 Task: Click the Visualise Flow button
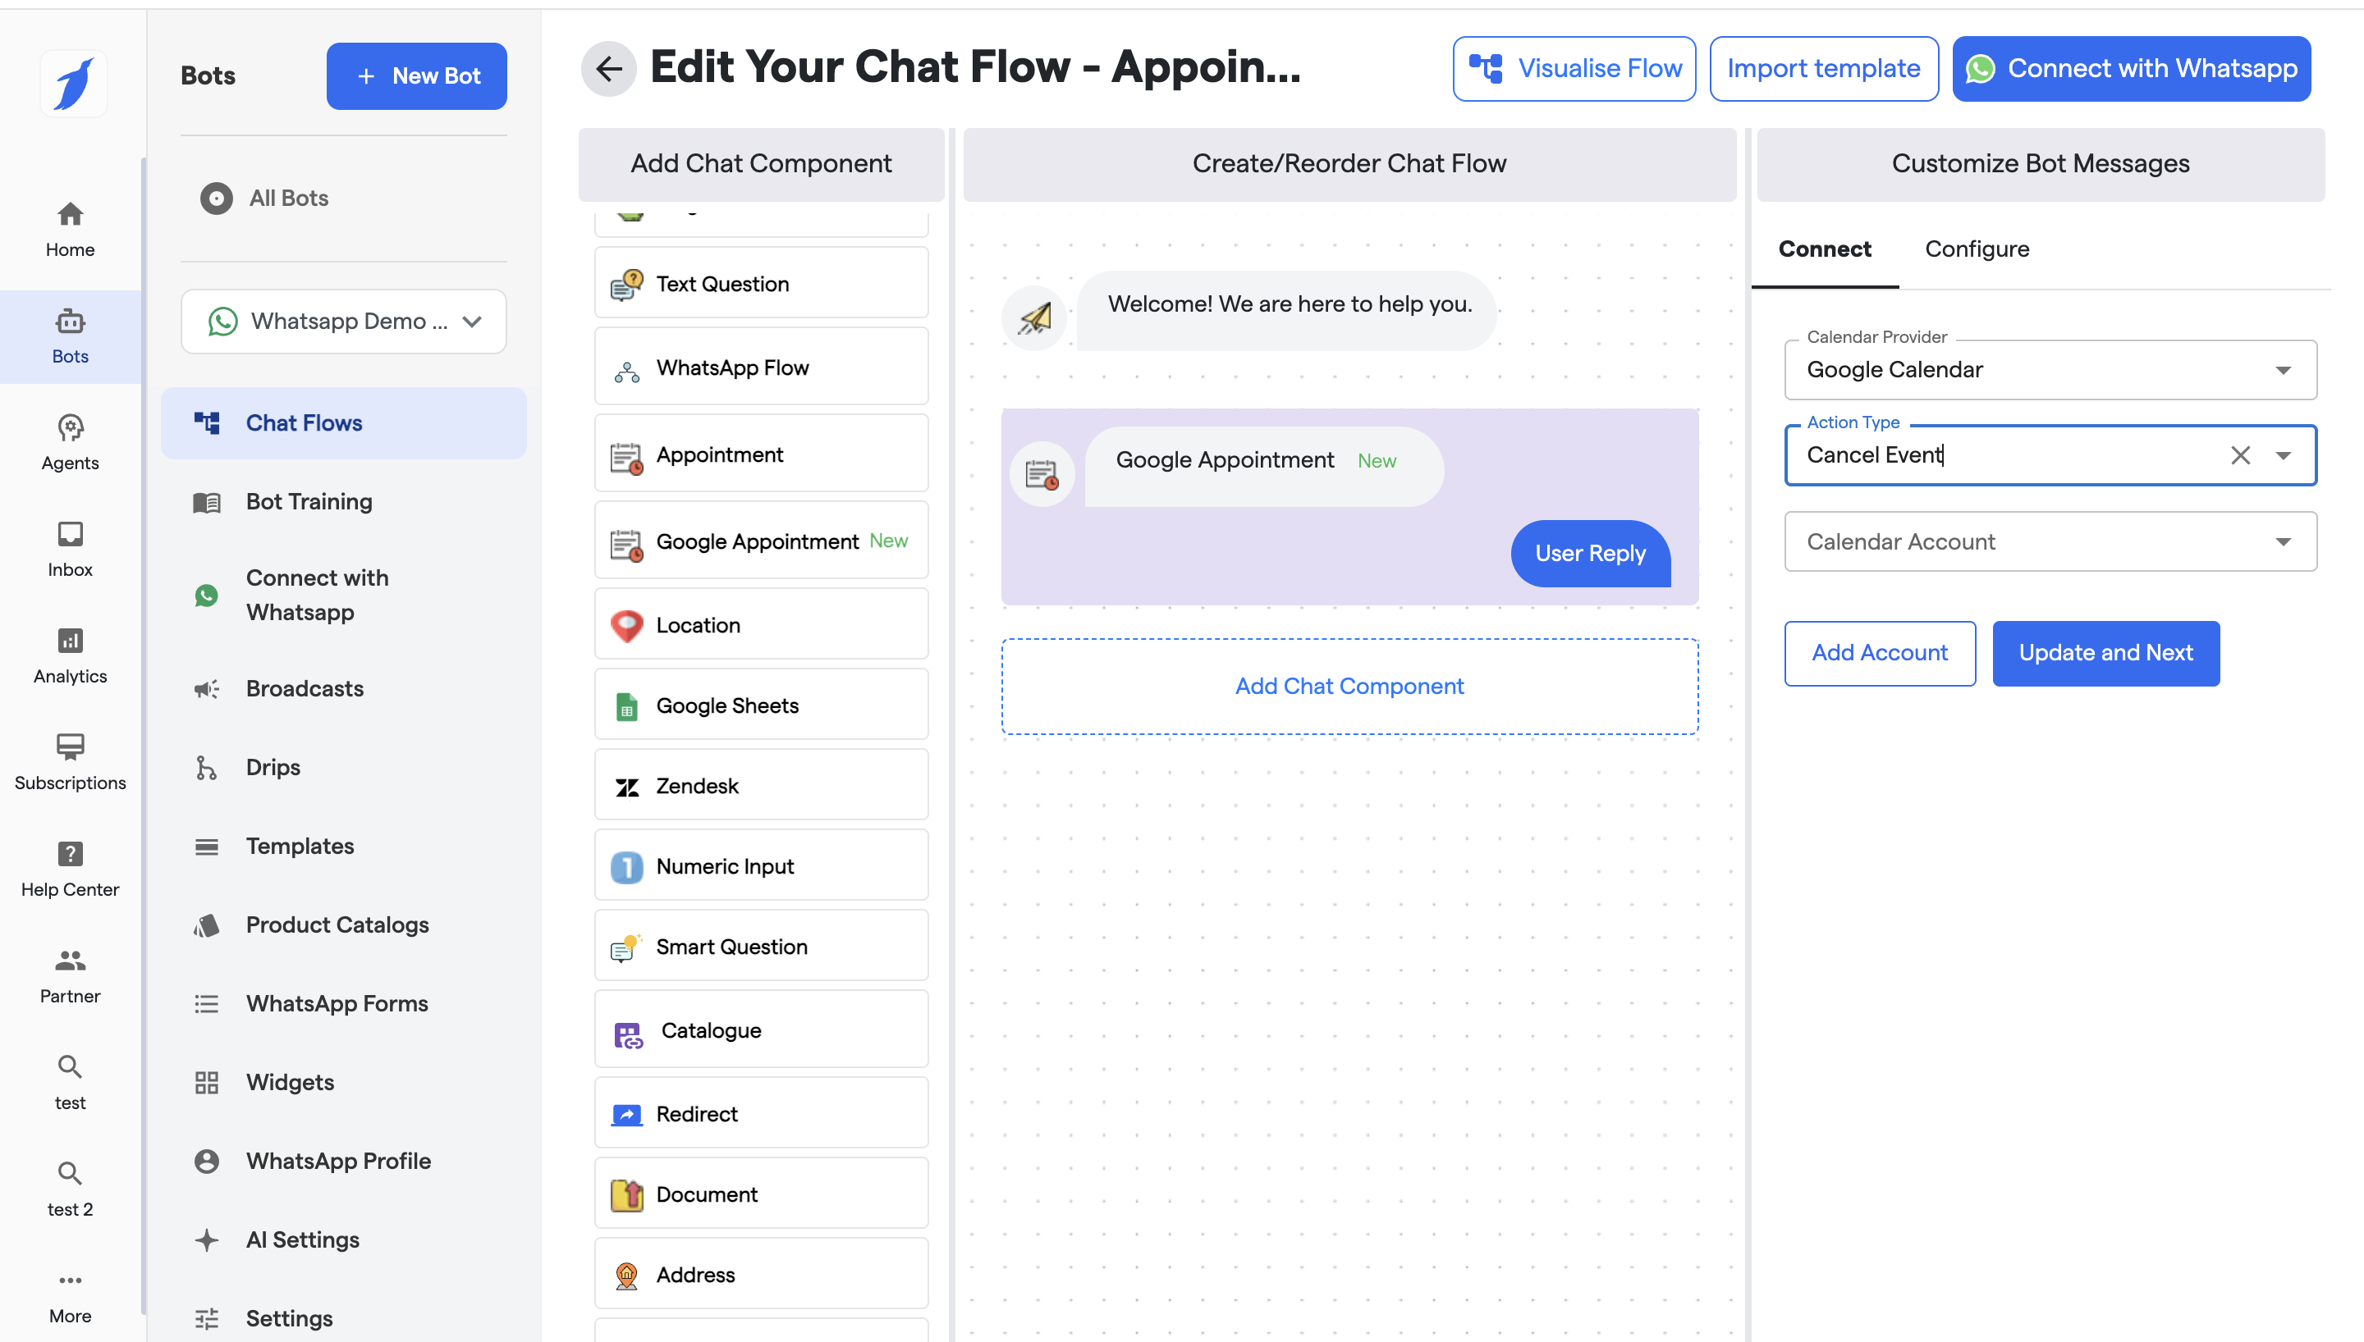click(x=1574, y=68)
